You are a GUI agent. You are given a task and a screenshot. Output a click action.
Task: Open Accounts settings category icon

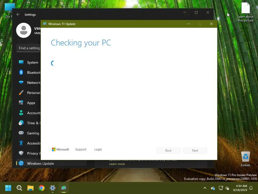point(21,113)
